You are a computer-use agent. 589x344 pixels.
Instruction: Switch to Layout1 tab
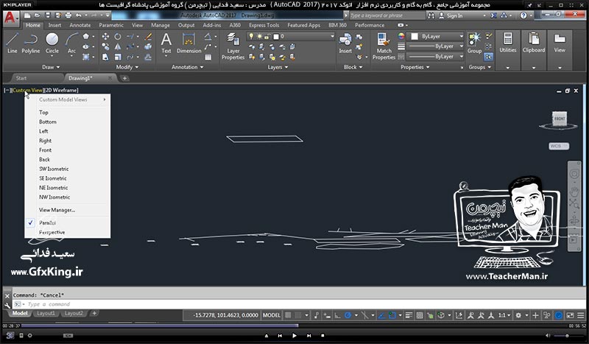coord(46,313)
